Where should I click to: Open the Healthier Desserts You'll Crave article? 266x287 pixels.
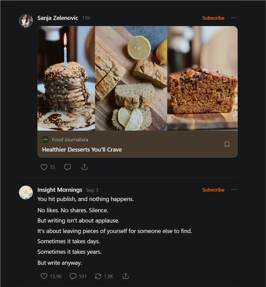point(82,150)
